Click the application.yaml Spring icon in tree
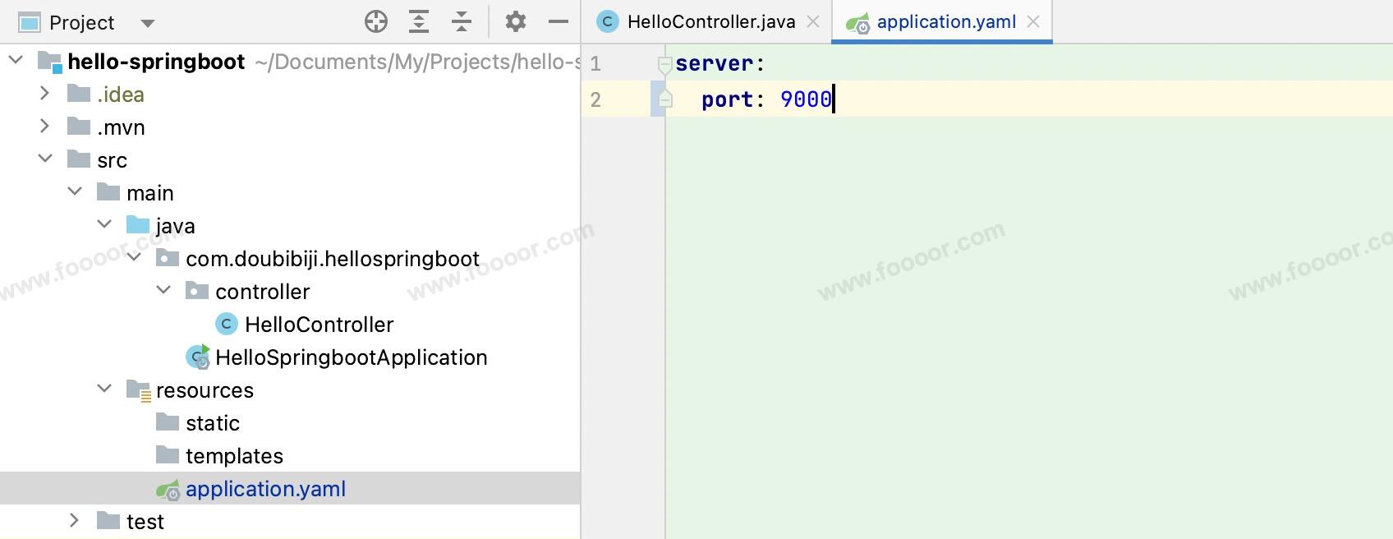1393x539 pixels. click(x=168, y=490)
